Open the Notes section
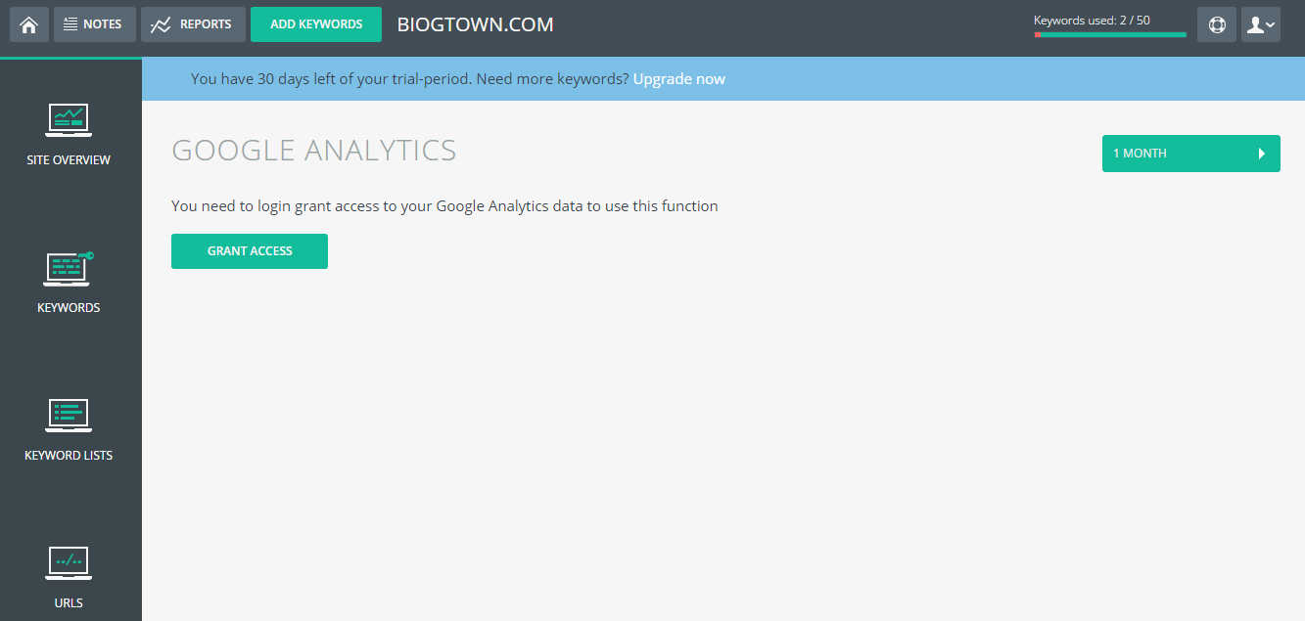Screen dimensions: 1305x621 pyautogui.click(x=94, y=24)
